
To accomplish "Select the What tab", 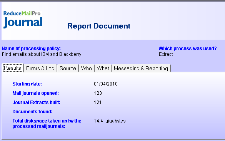I will [x=103, y=68].
